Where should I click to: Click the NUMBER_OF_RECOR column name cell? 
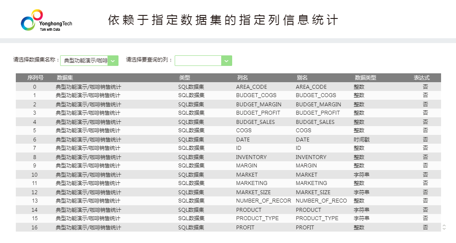tap(263, 201)
